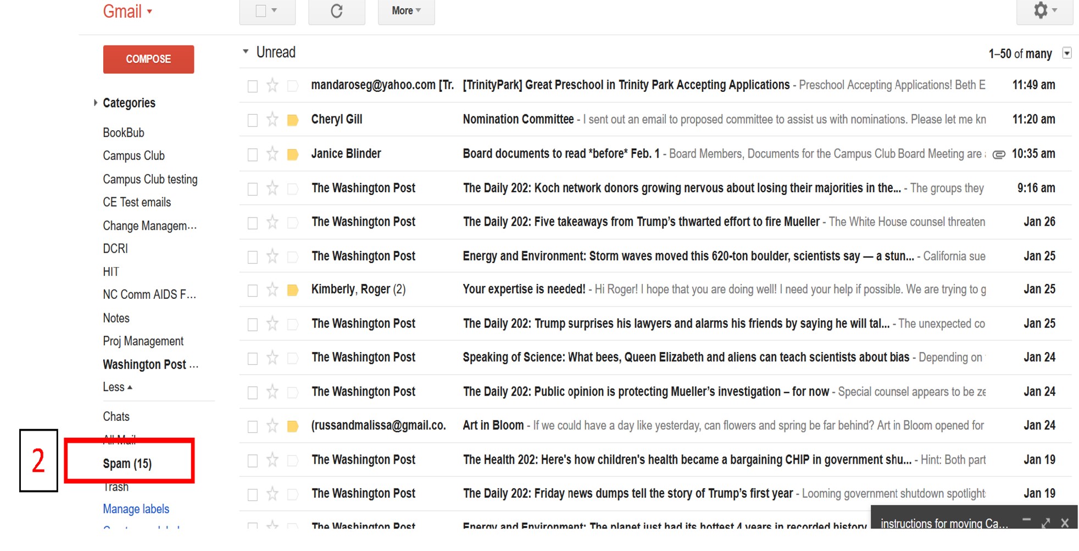This screenshot has height=551, width=1079.
Task: Star the Friday news dumps email
Action: 272,494
